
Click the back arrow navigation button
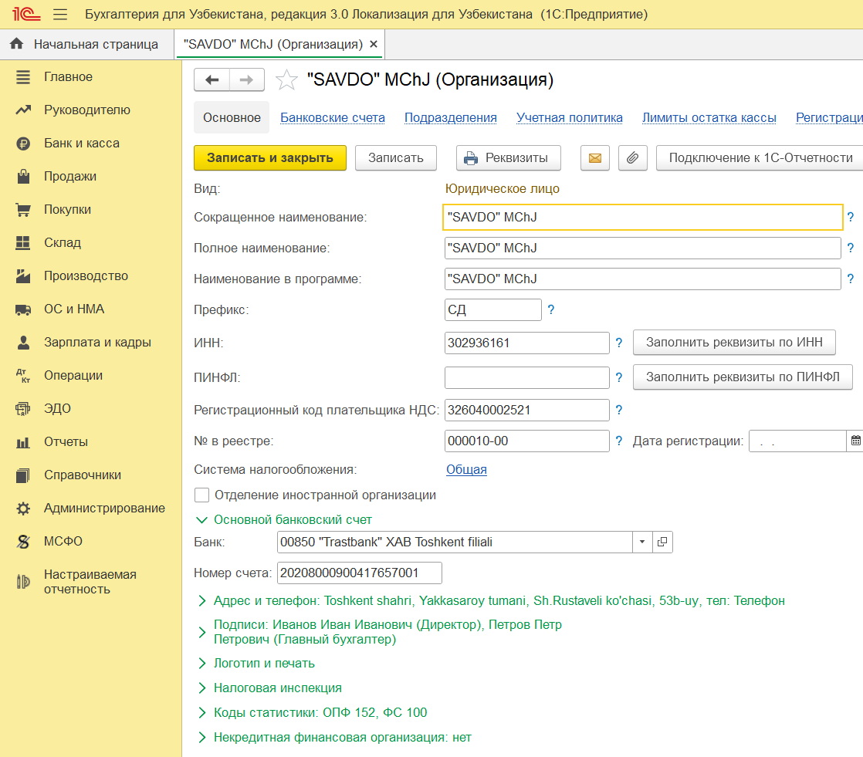212,79
